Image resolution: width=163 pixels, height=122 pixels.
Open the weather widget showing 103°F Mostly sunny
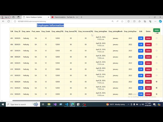115,104
